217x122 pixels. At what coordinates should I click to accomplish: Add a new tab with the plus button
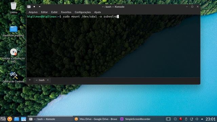(29, 80)
